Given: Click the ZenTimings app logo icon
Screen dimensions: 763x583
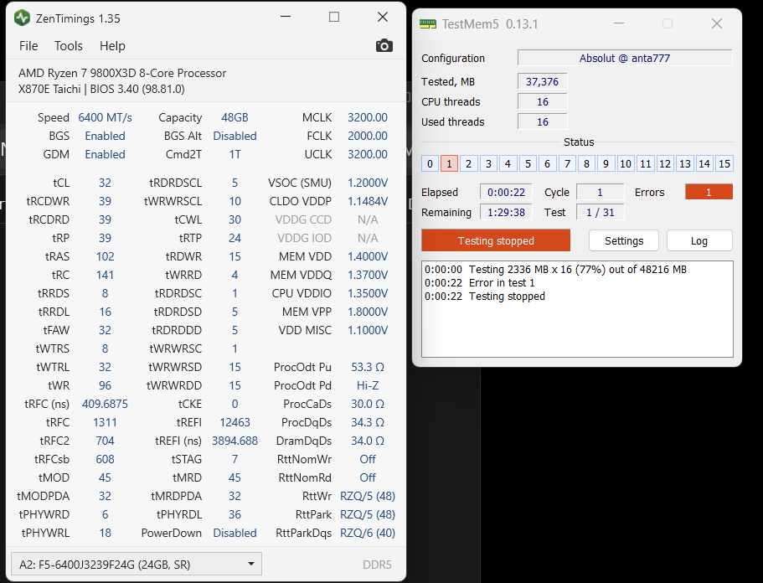Looking at the screenshot, I should 22,18.
